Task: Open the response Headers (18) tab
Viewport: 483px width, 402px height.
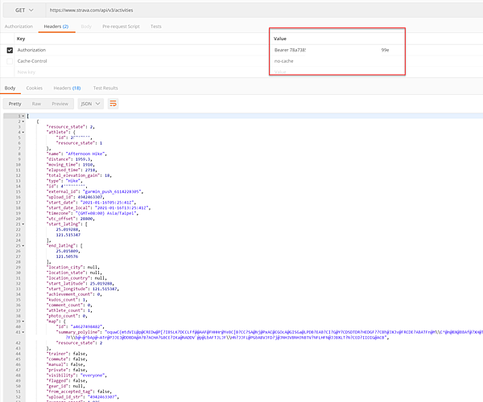Action: (67, 88)
